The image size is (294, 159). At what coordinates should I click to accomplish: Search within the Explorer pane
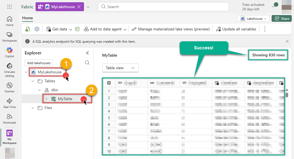tap(87, 62)
